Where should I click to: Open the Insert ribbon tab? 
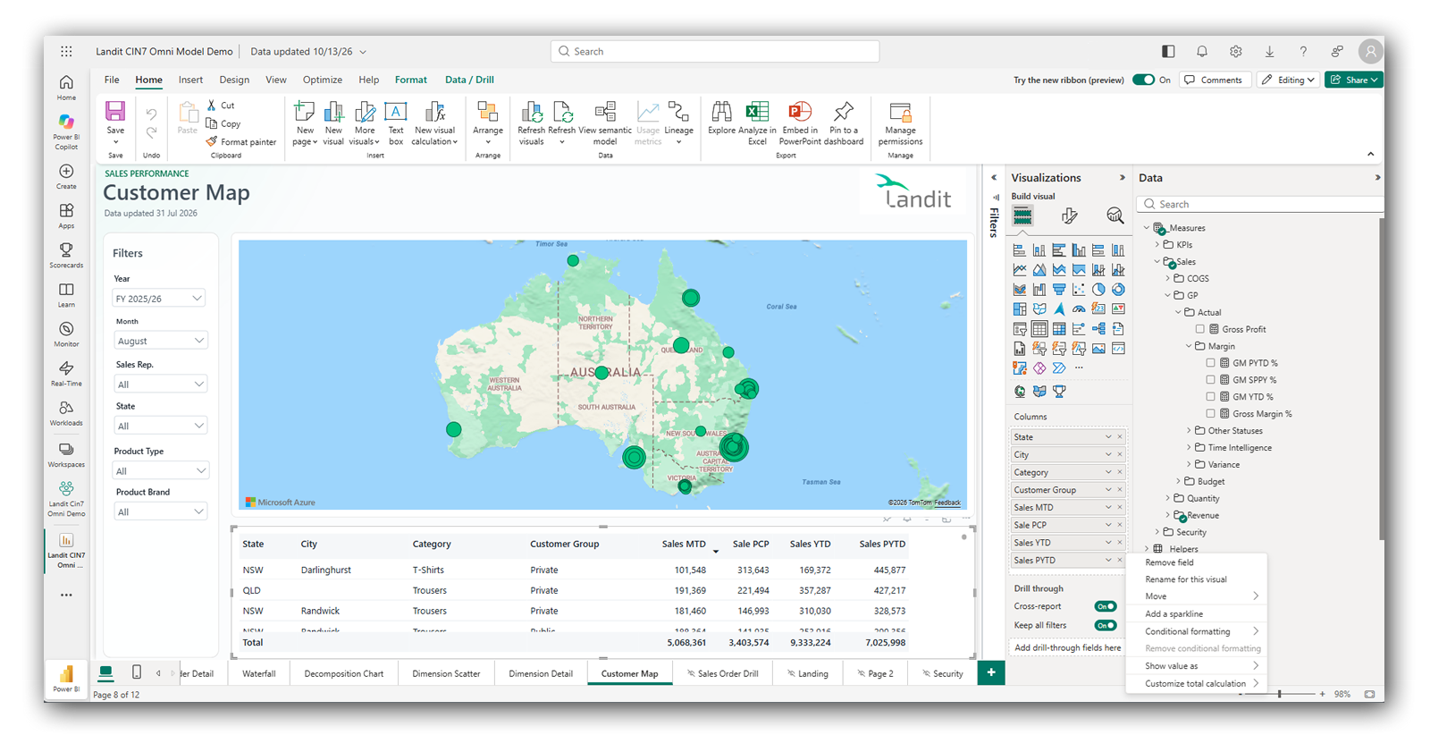pyautogui.click(x=190, y=80)
